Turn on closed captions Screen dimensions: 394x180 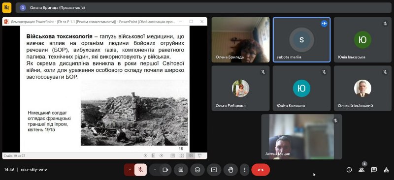(x=181, y=170)
